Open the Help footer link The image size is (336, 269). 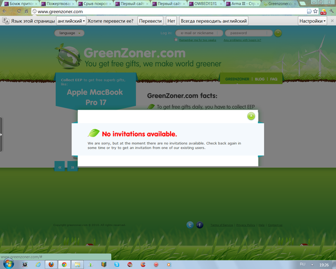[261, 225]
